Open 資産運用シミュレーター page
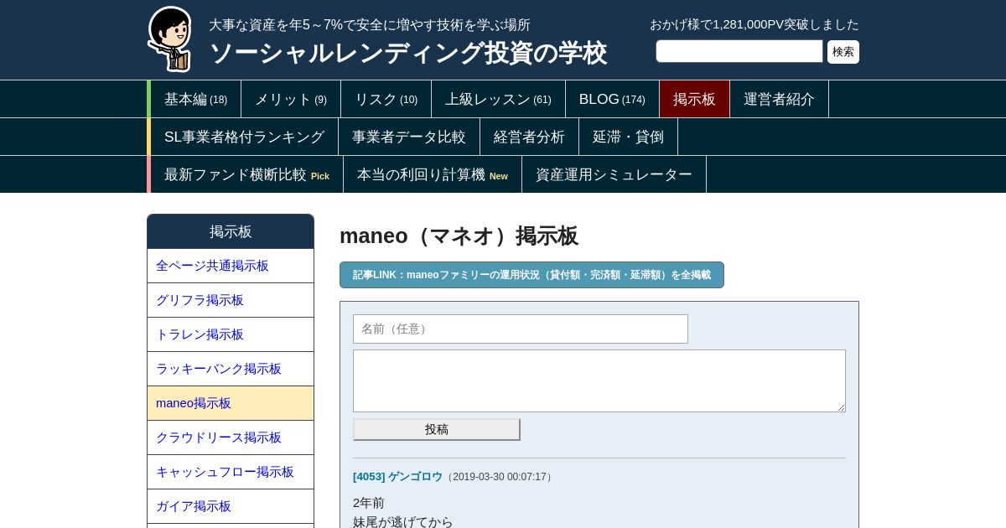Image resolution: width=1006 pixels, height=528 pixels. pyautogui.click(x=614, y=174)
